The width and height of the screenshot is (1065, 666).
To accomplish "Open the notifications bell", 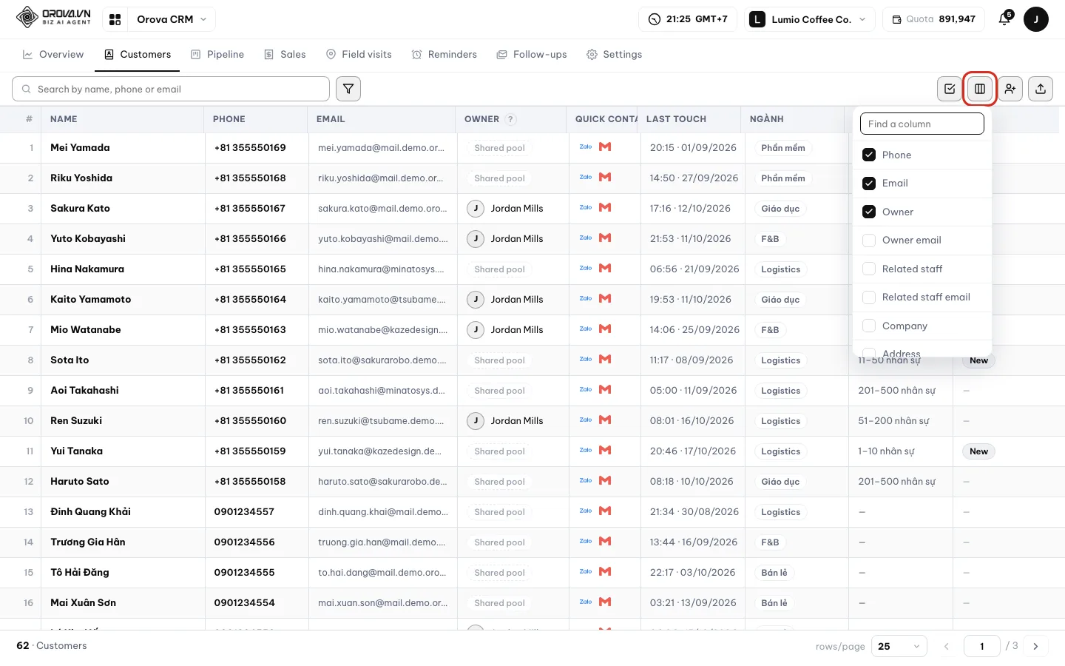I will coord(1004,19).
